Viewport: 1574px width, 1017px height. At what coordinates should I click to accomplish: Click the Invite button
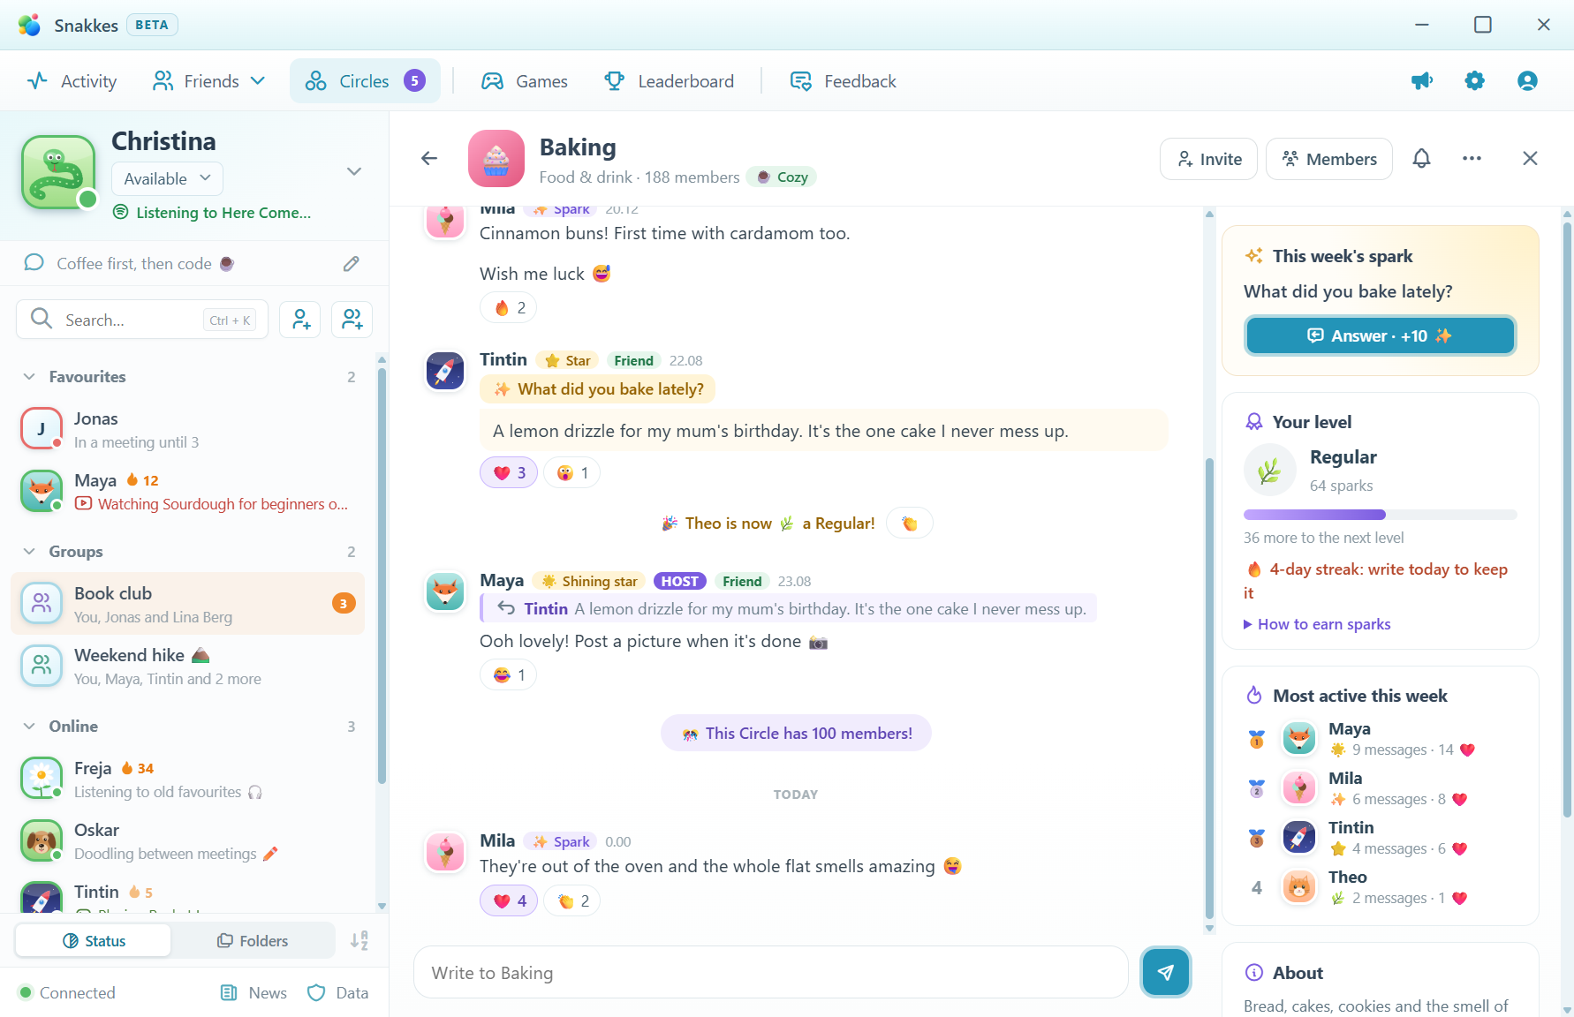(x=1209, y=159)
